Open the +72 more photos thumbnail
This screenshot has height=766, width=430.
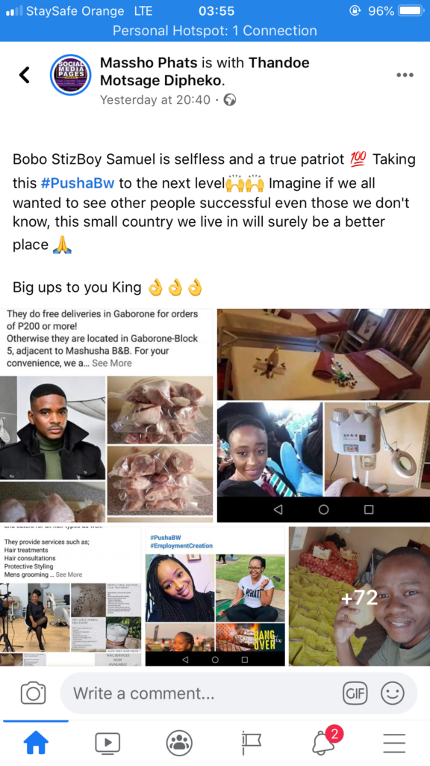tap(359, 596)
